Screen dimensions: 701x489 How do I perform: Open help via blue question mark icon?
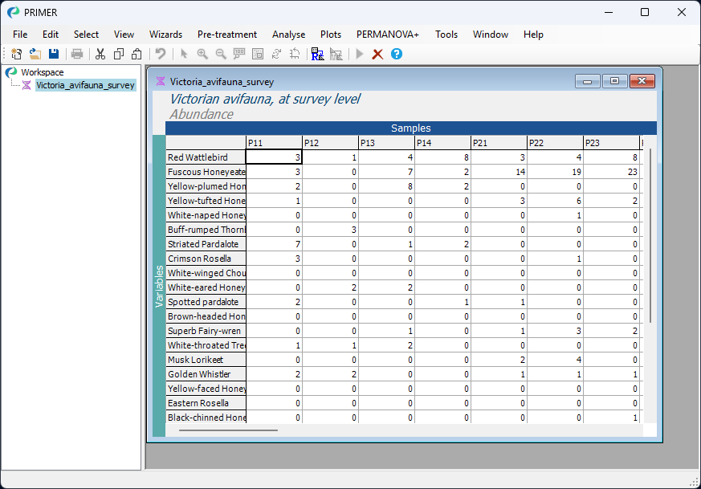(x=397, y=54)
